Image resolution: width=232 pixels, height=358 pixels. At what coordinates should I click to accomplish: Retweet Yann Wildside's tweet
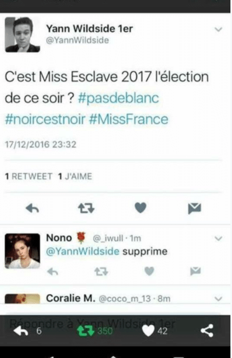tap(86, 208)
